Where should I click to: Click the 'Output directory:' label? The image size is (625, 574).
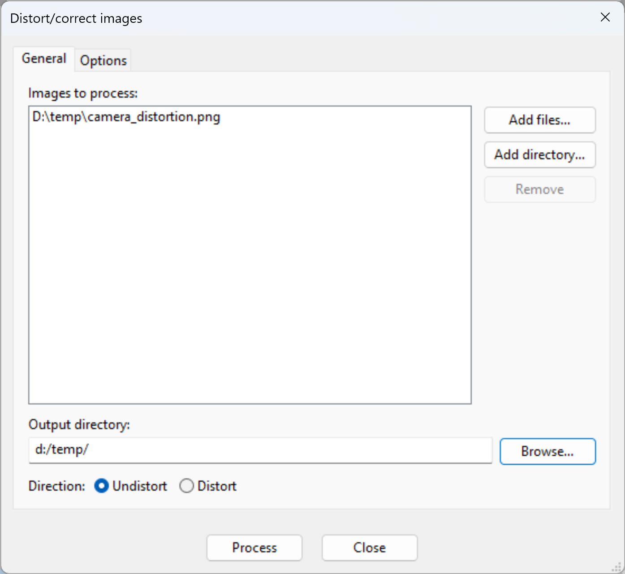(x=79, y=424)
